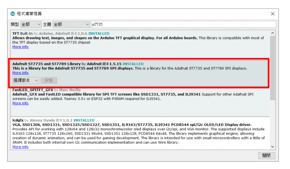
Task: Click INSTALLED label on Adafruit ST7735 entry
Action: point(133,64)
